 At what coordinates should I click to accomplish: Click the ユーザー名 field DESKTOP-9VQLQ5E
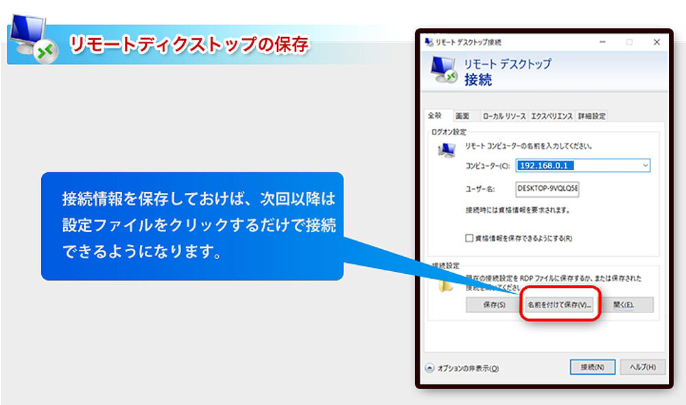click(x=547, y=189)
